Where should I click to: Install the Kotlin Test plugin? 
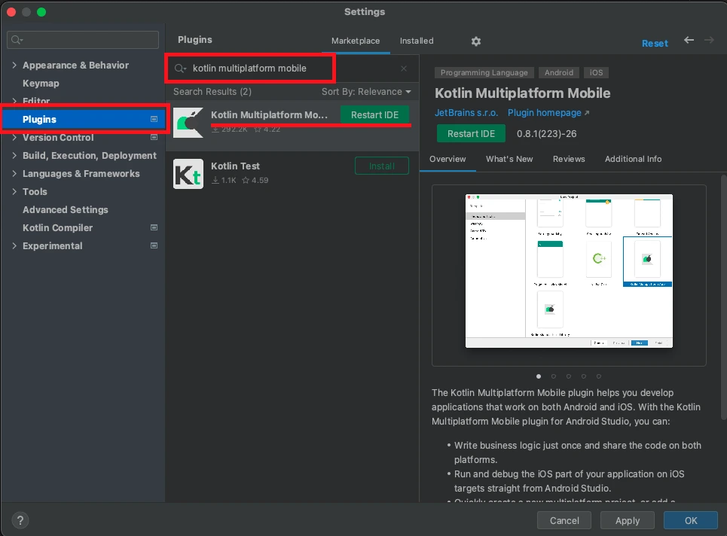click(x=381, y=166)
